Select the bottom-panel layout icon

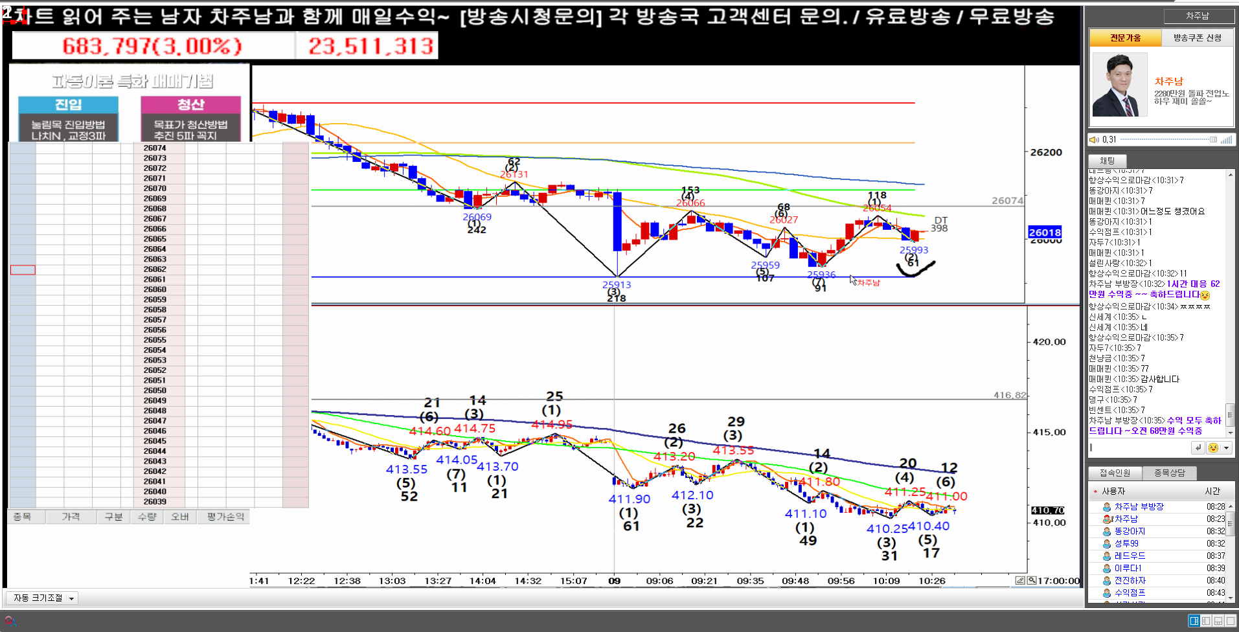(1218, 621)
